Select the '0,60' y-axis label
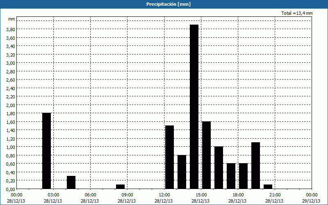328x205 pixels. pos(11,164)
